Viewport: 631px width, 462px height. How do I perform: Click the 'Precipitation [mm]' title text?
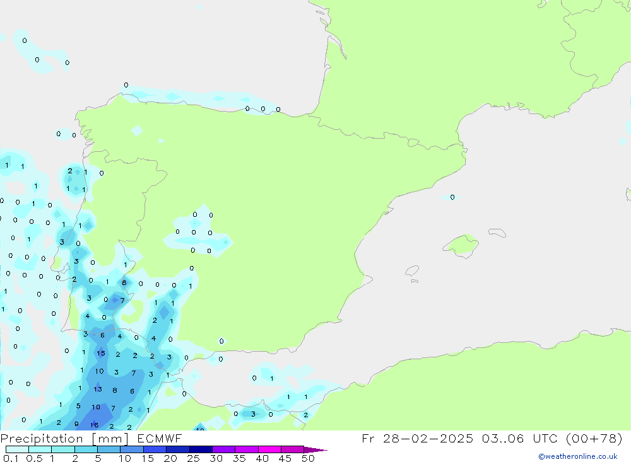point(64,439)
